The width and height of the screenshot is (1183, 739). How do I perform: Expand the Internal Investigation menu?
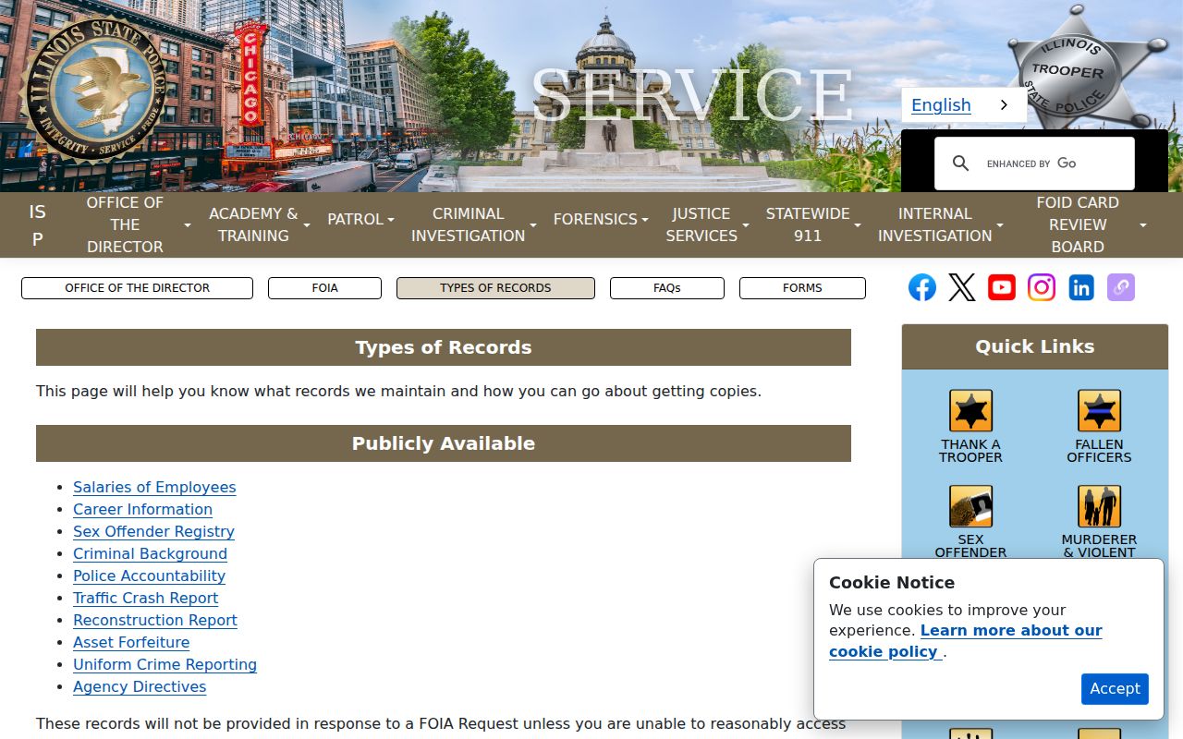tap(940, 224)
